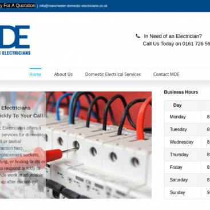Click the Day column header

(x=177, y=105)
